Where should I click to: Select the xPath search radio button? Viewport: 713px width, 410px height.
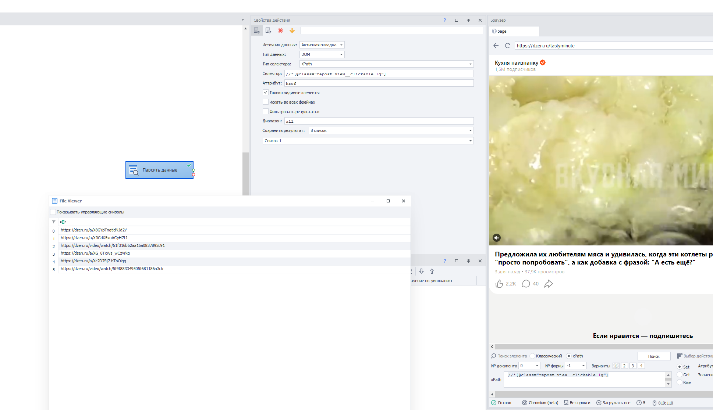(x=569, y=356)
